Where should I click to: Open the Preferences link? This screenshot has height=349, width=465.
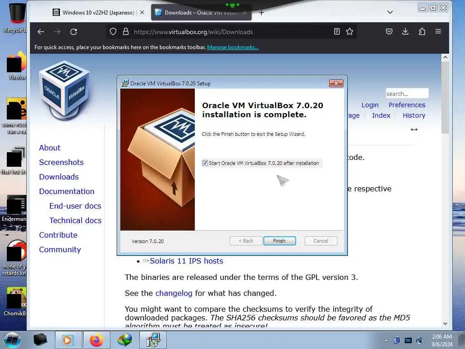[407, 105]
